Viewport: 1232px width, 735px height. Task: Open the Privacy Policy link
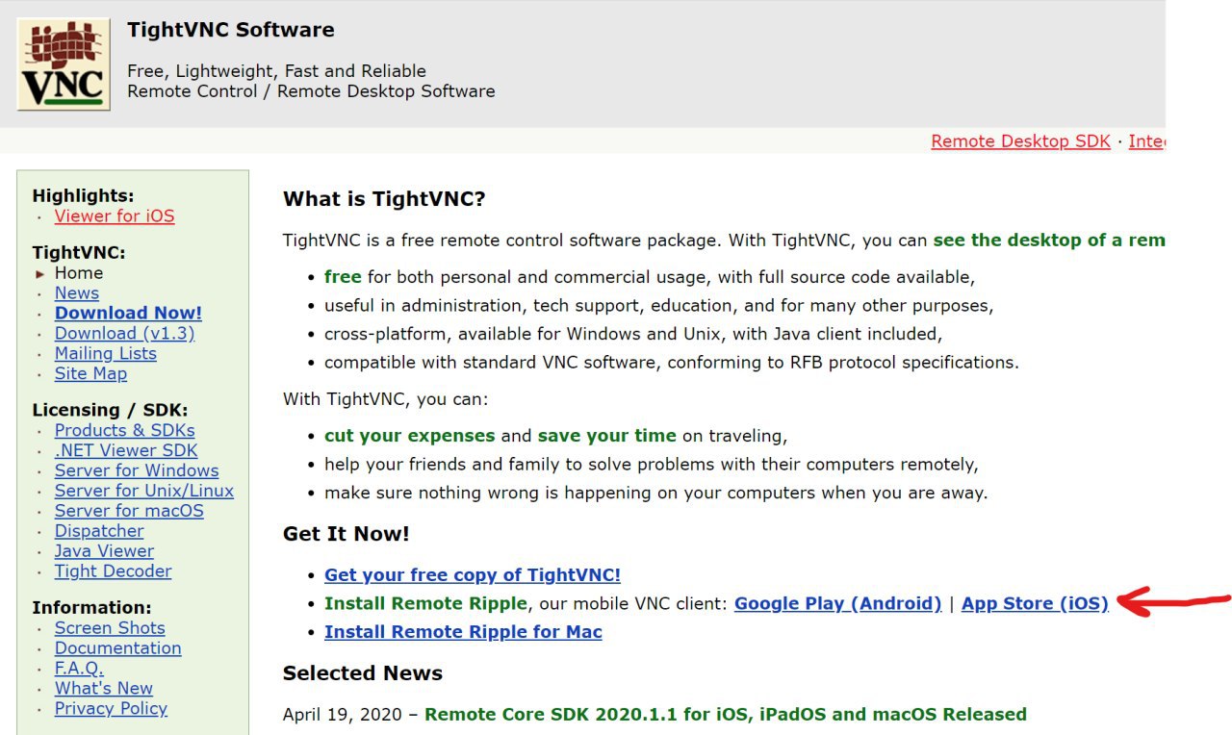tap(111, 710)
